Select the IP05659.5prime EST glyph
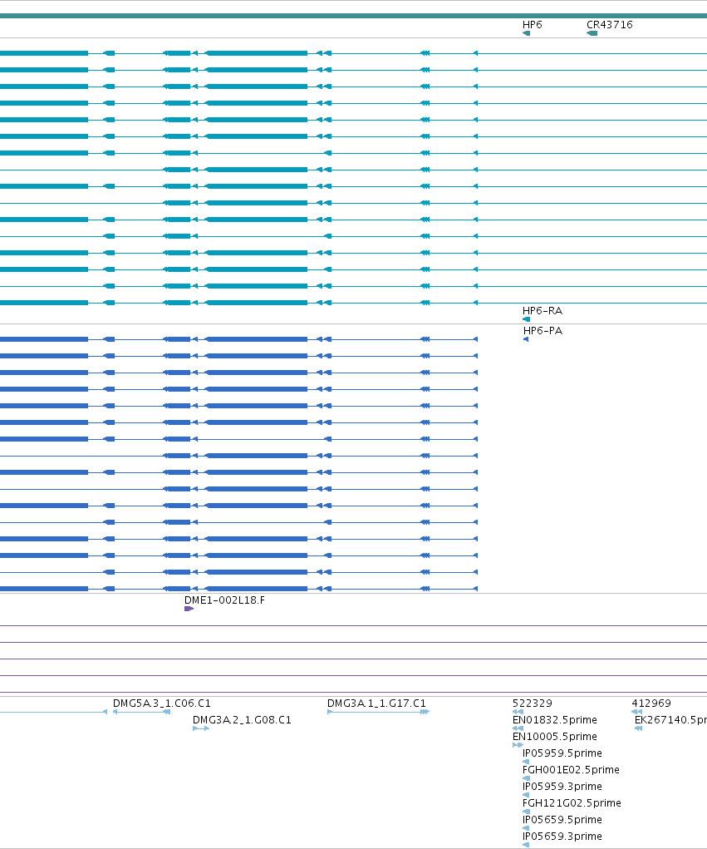Screen dimensions: 707x849 [526, 828]
